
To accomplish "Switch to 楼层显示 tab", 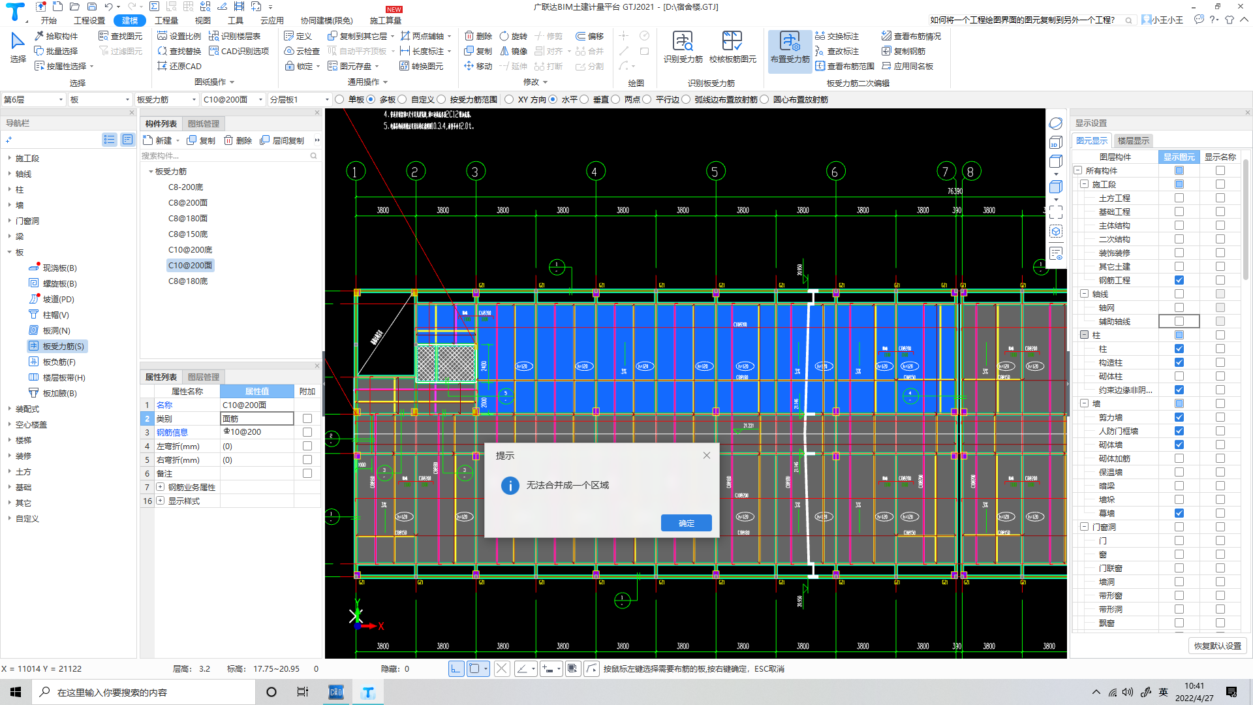I will tap(1134, 140).
